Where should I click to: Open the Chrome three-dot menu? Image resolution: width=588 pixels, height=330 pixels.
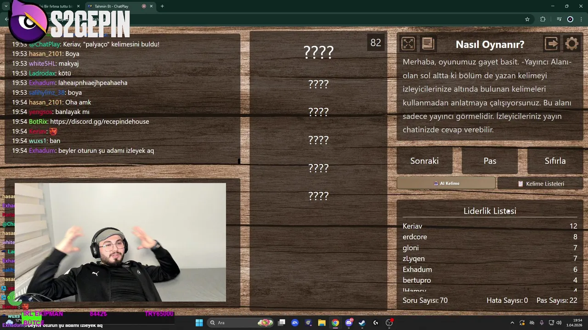tap(582, 19)
